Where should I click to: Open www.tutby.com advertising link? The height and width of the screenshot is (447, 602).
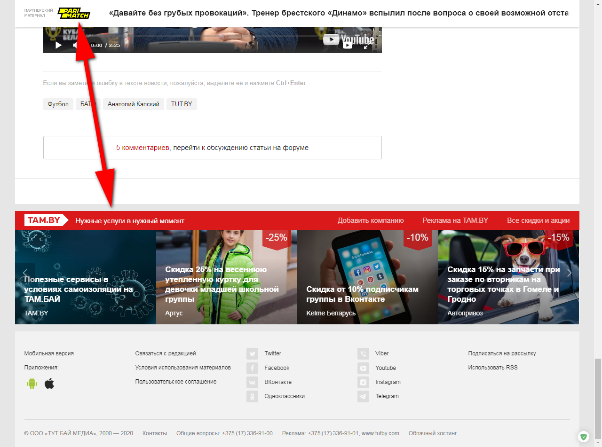coord(380,433)
